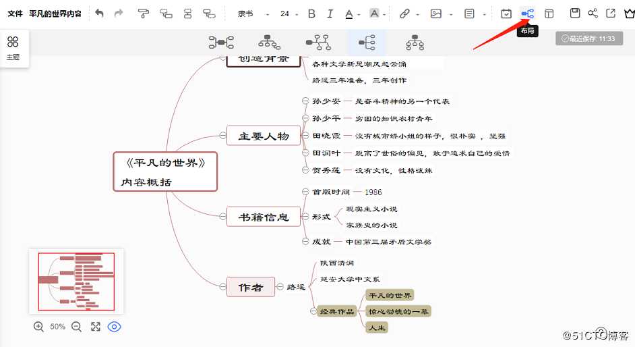Redo the last undone action
This screenshot has width=635, height=347.
(118, 14)
